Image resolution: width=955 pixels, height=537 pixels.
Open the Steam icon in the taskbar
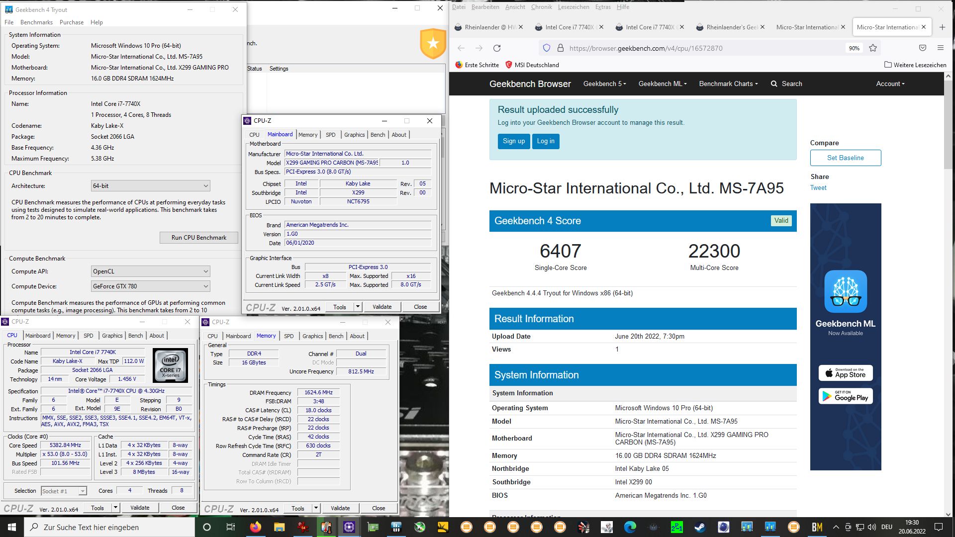700,527
